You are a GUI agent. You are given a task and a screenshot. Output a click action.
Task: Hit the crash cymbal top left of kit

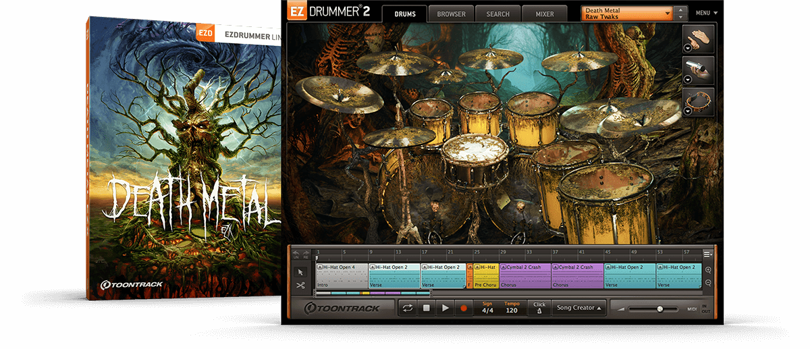[396, 63]
